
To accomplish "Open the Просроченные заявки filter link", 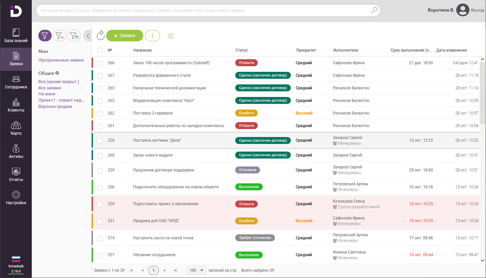I will click(x=61, y=60).
